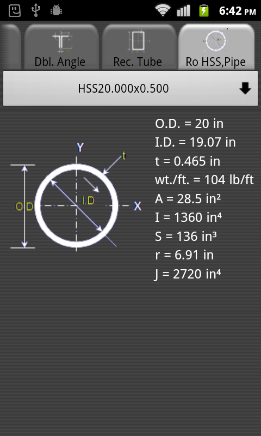The image size is (261, 436).
Task: Tap the A = 28.5 in² value
Action: (x=188, y=199)
